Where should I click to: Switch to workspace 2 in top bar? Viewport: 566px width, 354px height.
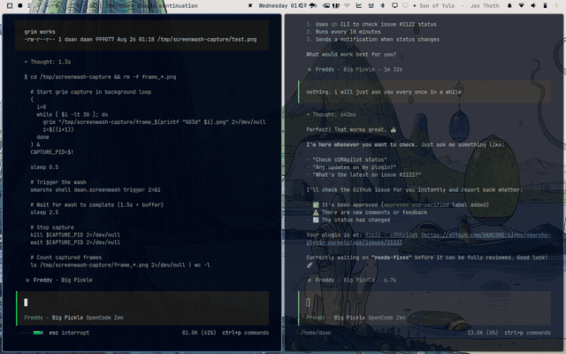29,5
